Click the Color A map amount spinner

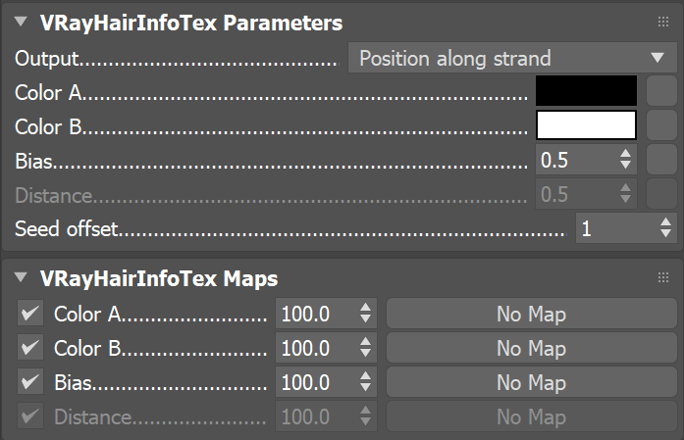[366, 314]
